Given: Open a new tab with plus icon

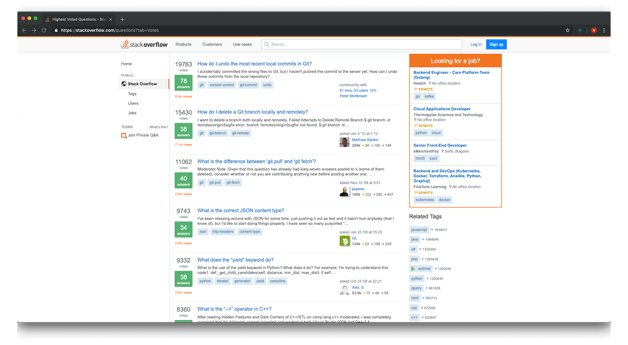Looking at the screenshot, I should [x=122, y=19].
